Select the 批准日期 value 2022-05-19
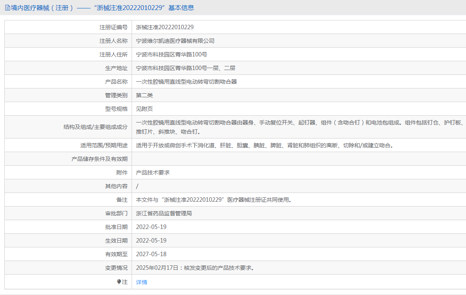This screenshot has width=466, height=295. [151, 227]
